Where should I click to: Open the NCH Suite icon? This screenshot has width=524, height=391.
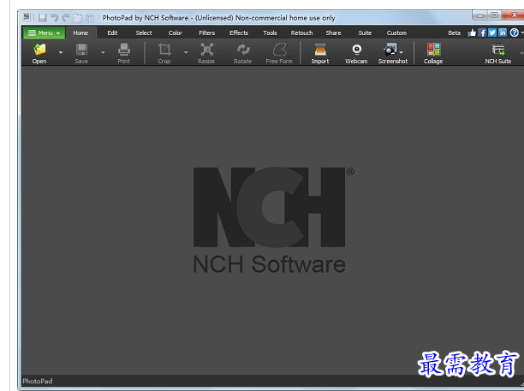click(498, 53)
